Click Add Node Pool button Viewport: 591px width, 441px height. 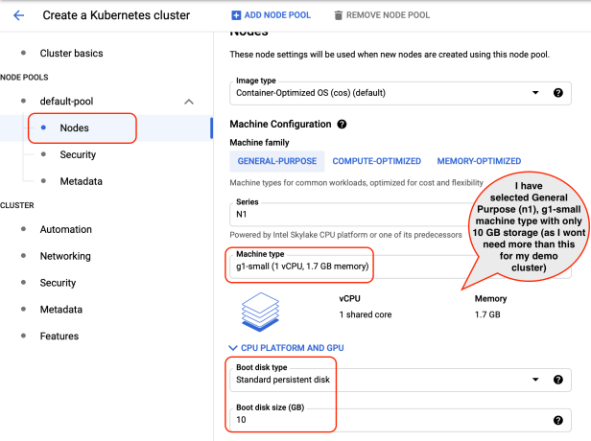click(x=271, y=15)
